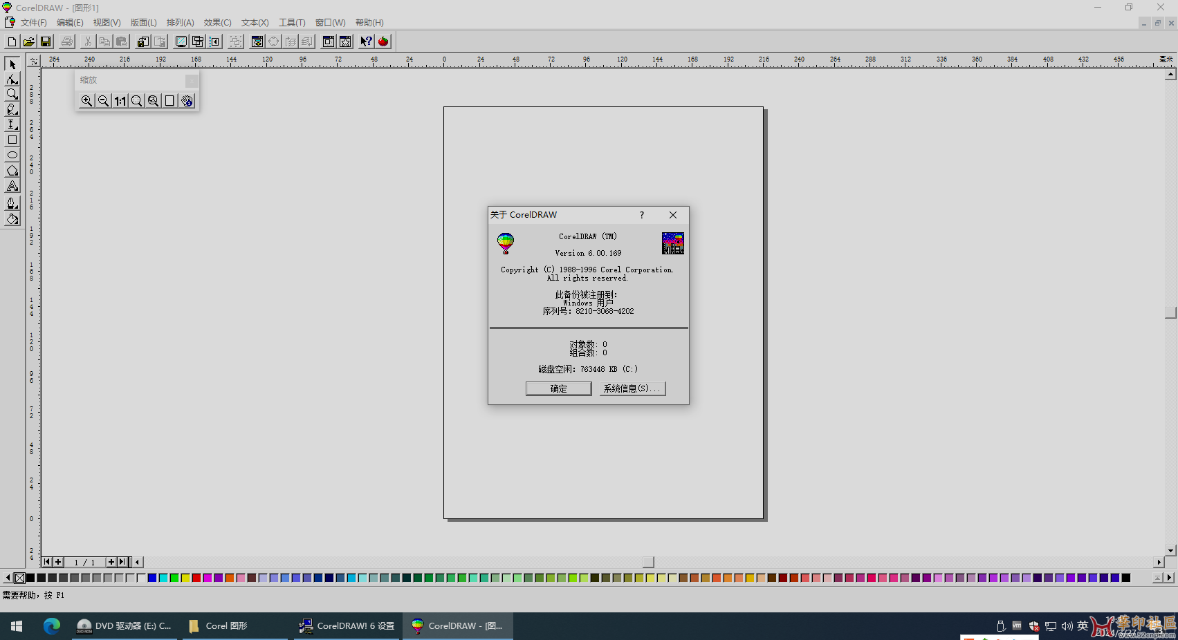The height and width of the screenshot is (640, 1178).
Task: Click the Import toolbar icon
Action: coord(143,41)
